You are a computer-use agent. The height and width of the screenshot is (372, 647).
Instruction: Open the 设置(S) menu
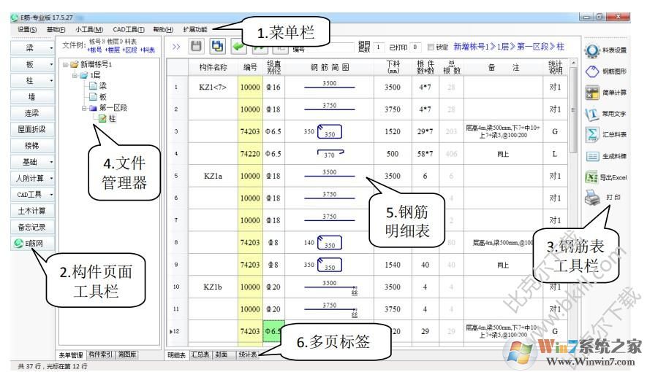[x=27, y=30]
